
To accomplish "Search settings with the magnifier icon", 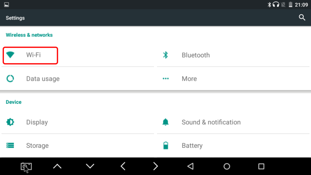I will (302, 18).
